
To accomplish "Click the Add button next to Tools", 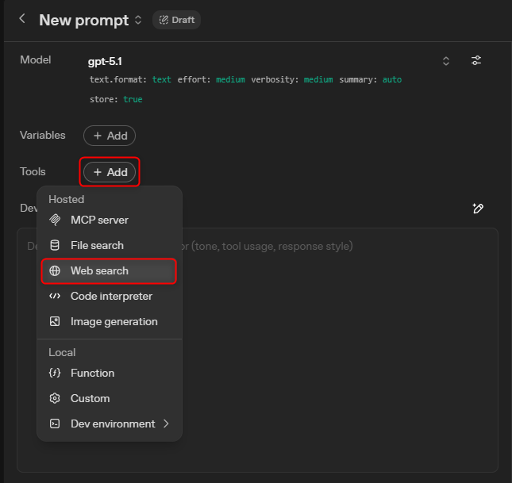I will pos(110,172).
